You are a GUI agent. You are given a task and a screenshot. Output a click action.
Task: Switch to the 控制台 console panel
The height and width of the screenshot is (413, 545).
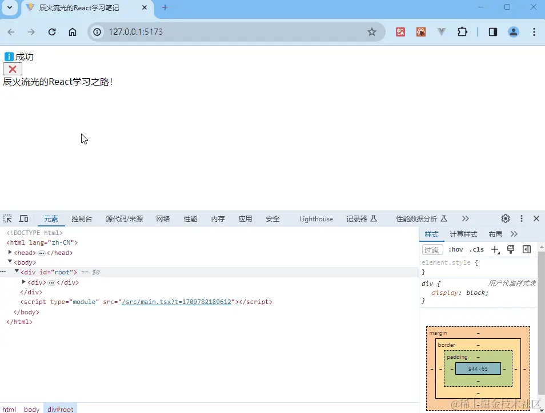(x=82, y=218)
